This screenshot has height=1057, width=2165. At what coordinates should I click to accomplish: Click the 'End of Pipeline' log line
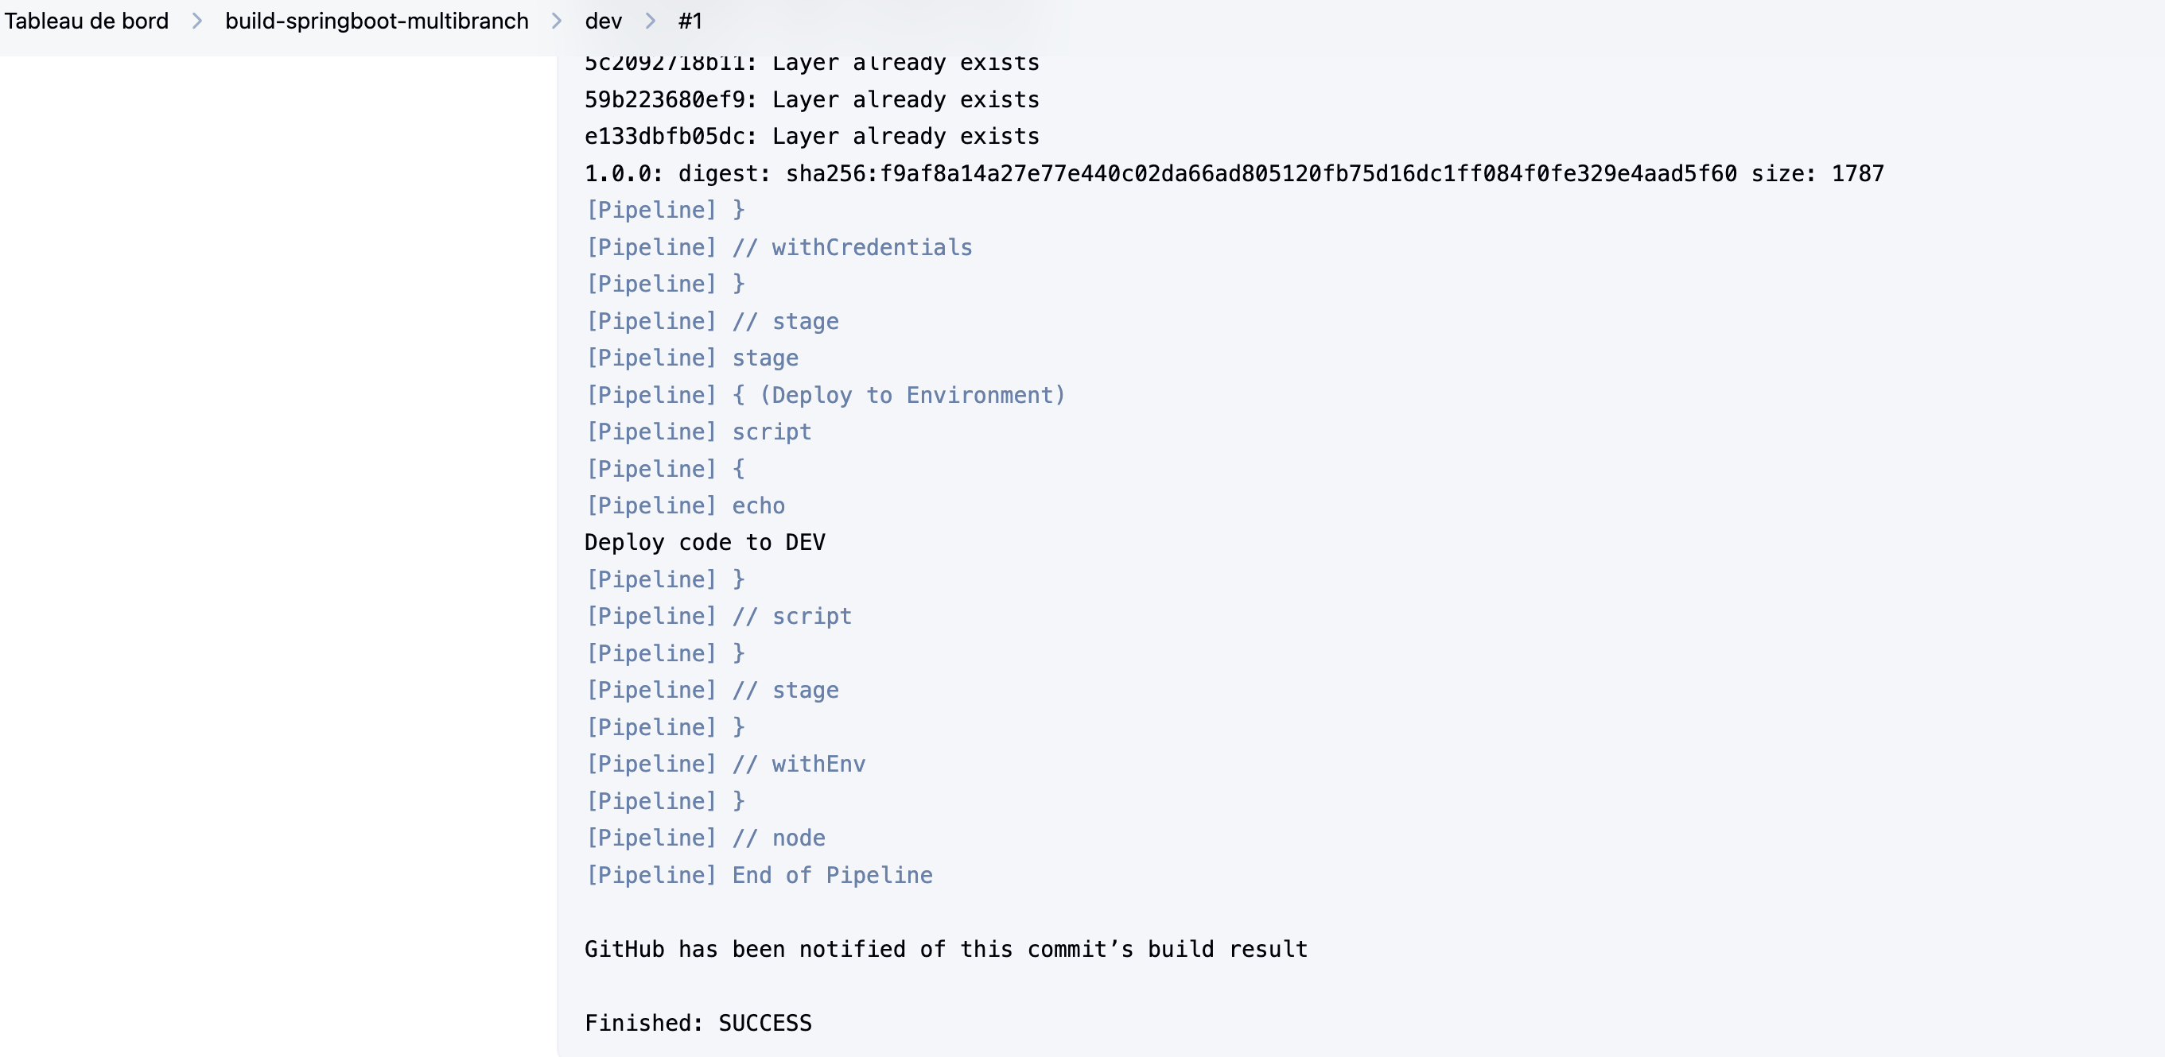[759, 875]
